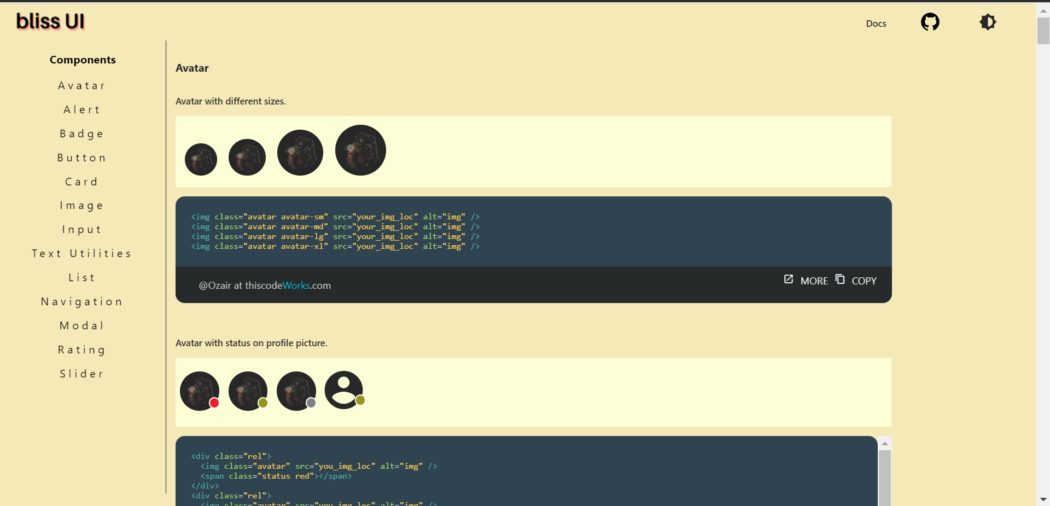
Task: Click the small avatar-sm image
Action: (x=201, y=160)
